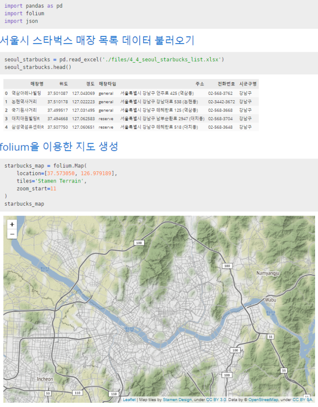Click the Wabu label on the map
The width and height of the screenshot is (318, 407).
tap(270, 300)
